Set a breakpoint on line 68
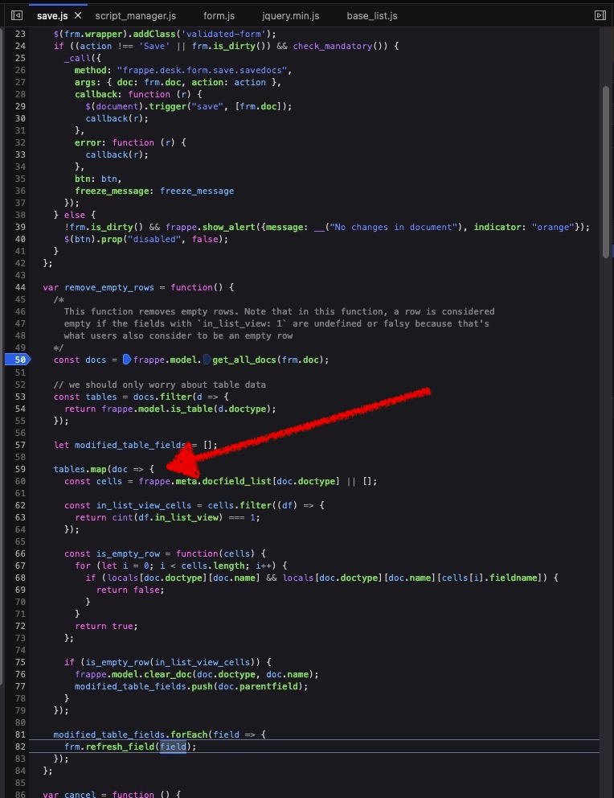 pos(20,578)
